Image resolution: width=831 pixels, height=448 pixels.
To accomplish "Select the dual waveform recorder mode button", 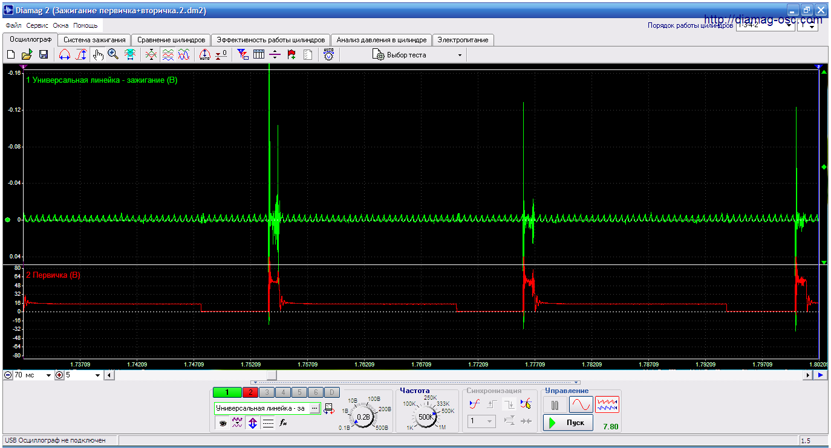I will pos(607,405).
